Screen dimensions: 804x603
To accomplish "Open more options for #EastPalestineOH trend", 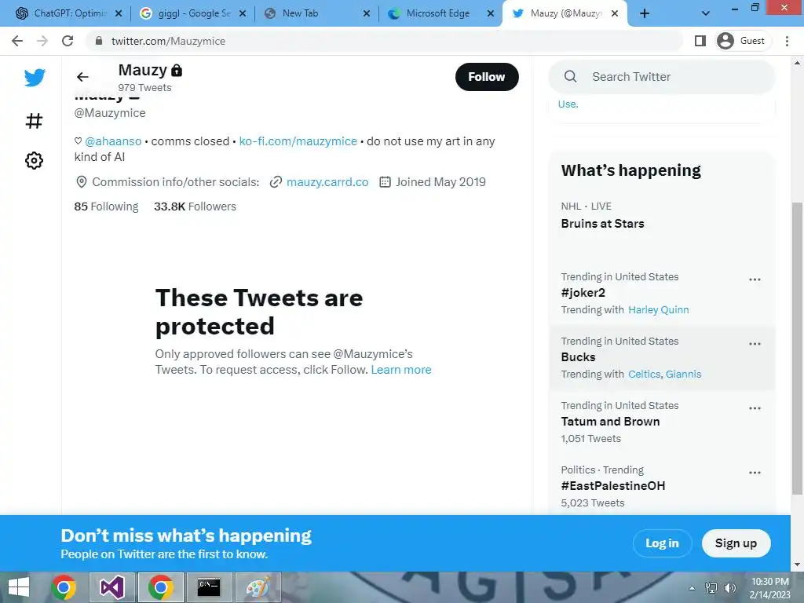I will pyautogui.click(x=755, y=473).
